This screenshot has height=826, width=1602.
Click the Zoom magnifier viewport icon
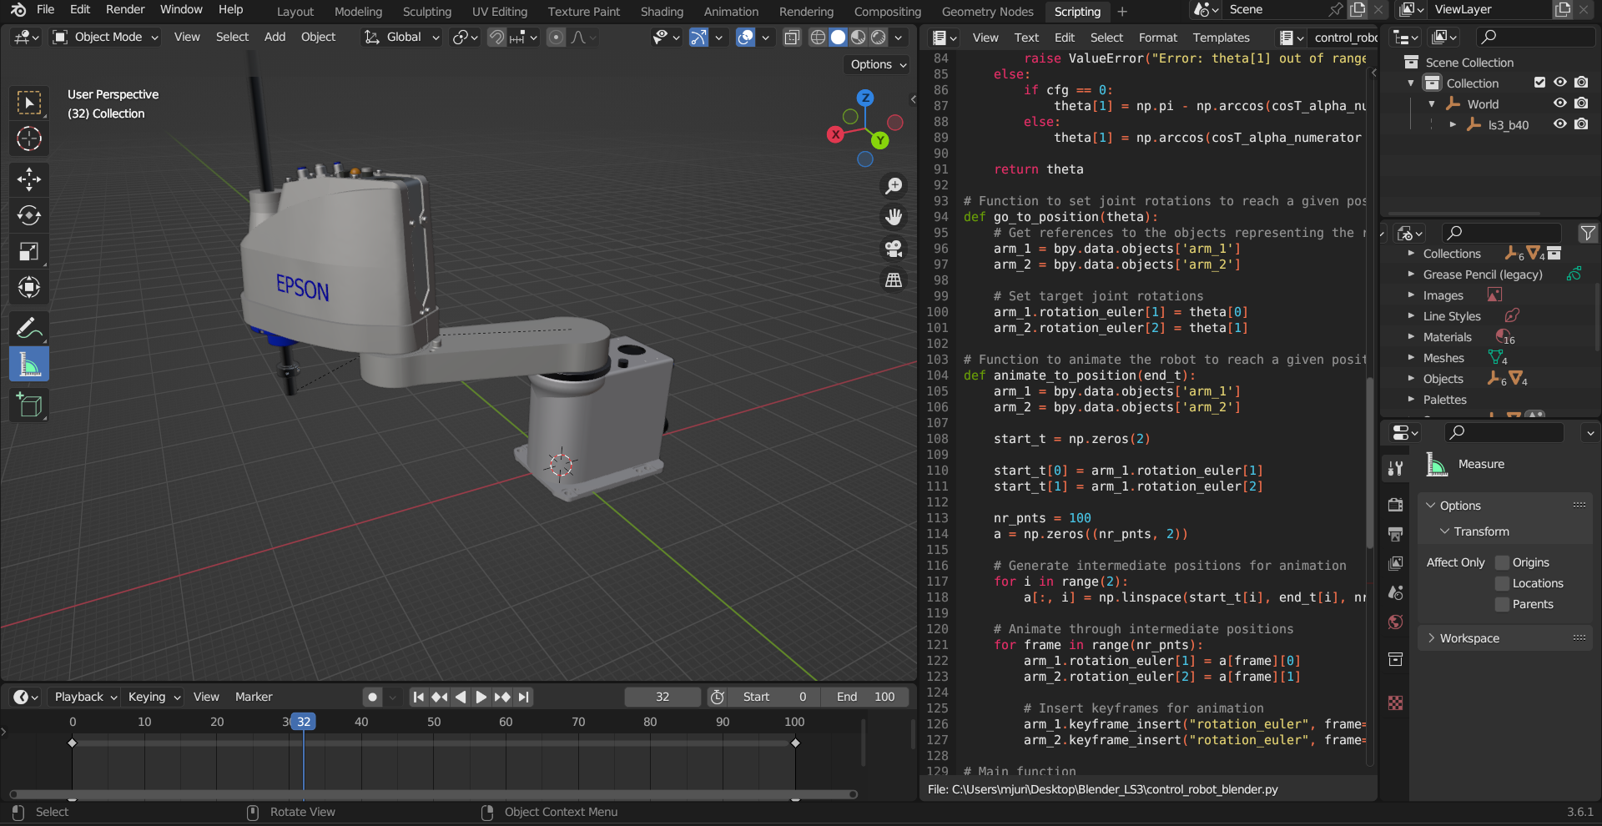coord(894,185)
